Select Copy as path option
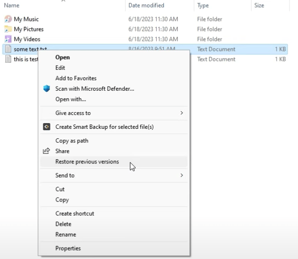The height and width of the screenshot is (259, 298). [x=72, y=141]
